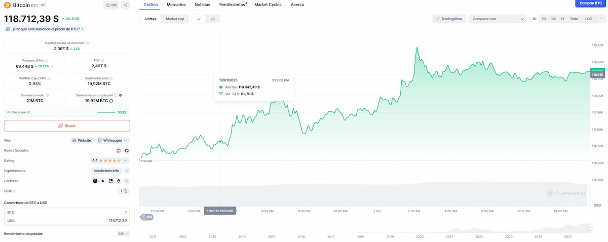Open the first wallet icon in Carteras
Viewport: 608px width, 242px height.
pos(95,181)
